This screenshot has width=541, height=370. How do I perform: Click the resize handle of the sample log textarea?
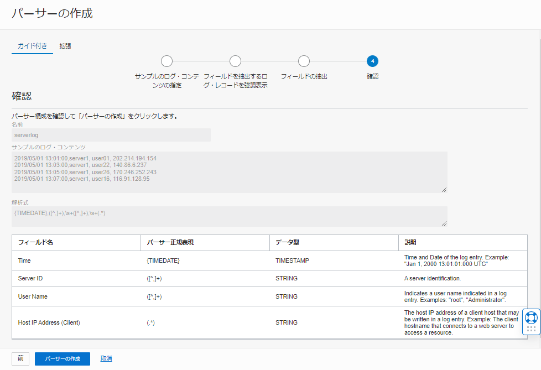coord(444,189)
